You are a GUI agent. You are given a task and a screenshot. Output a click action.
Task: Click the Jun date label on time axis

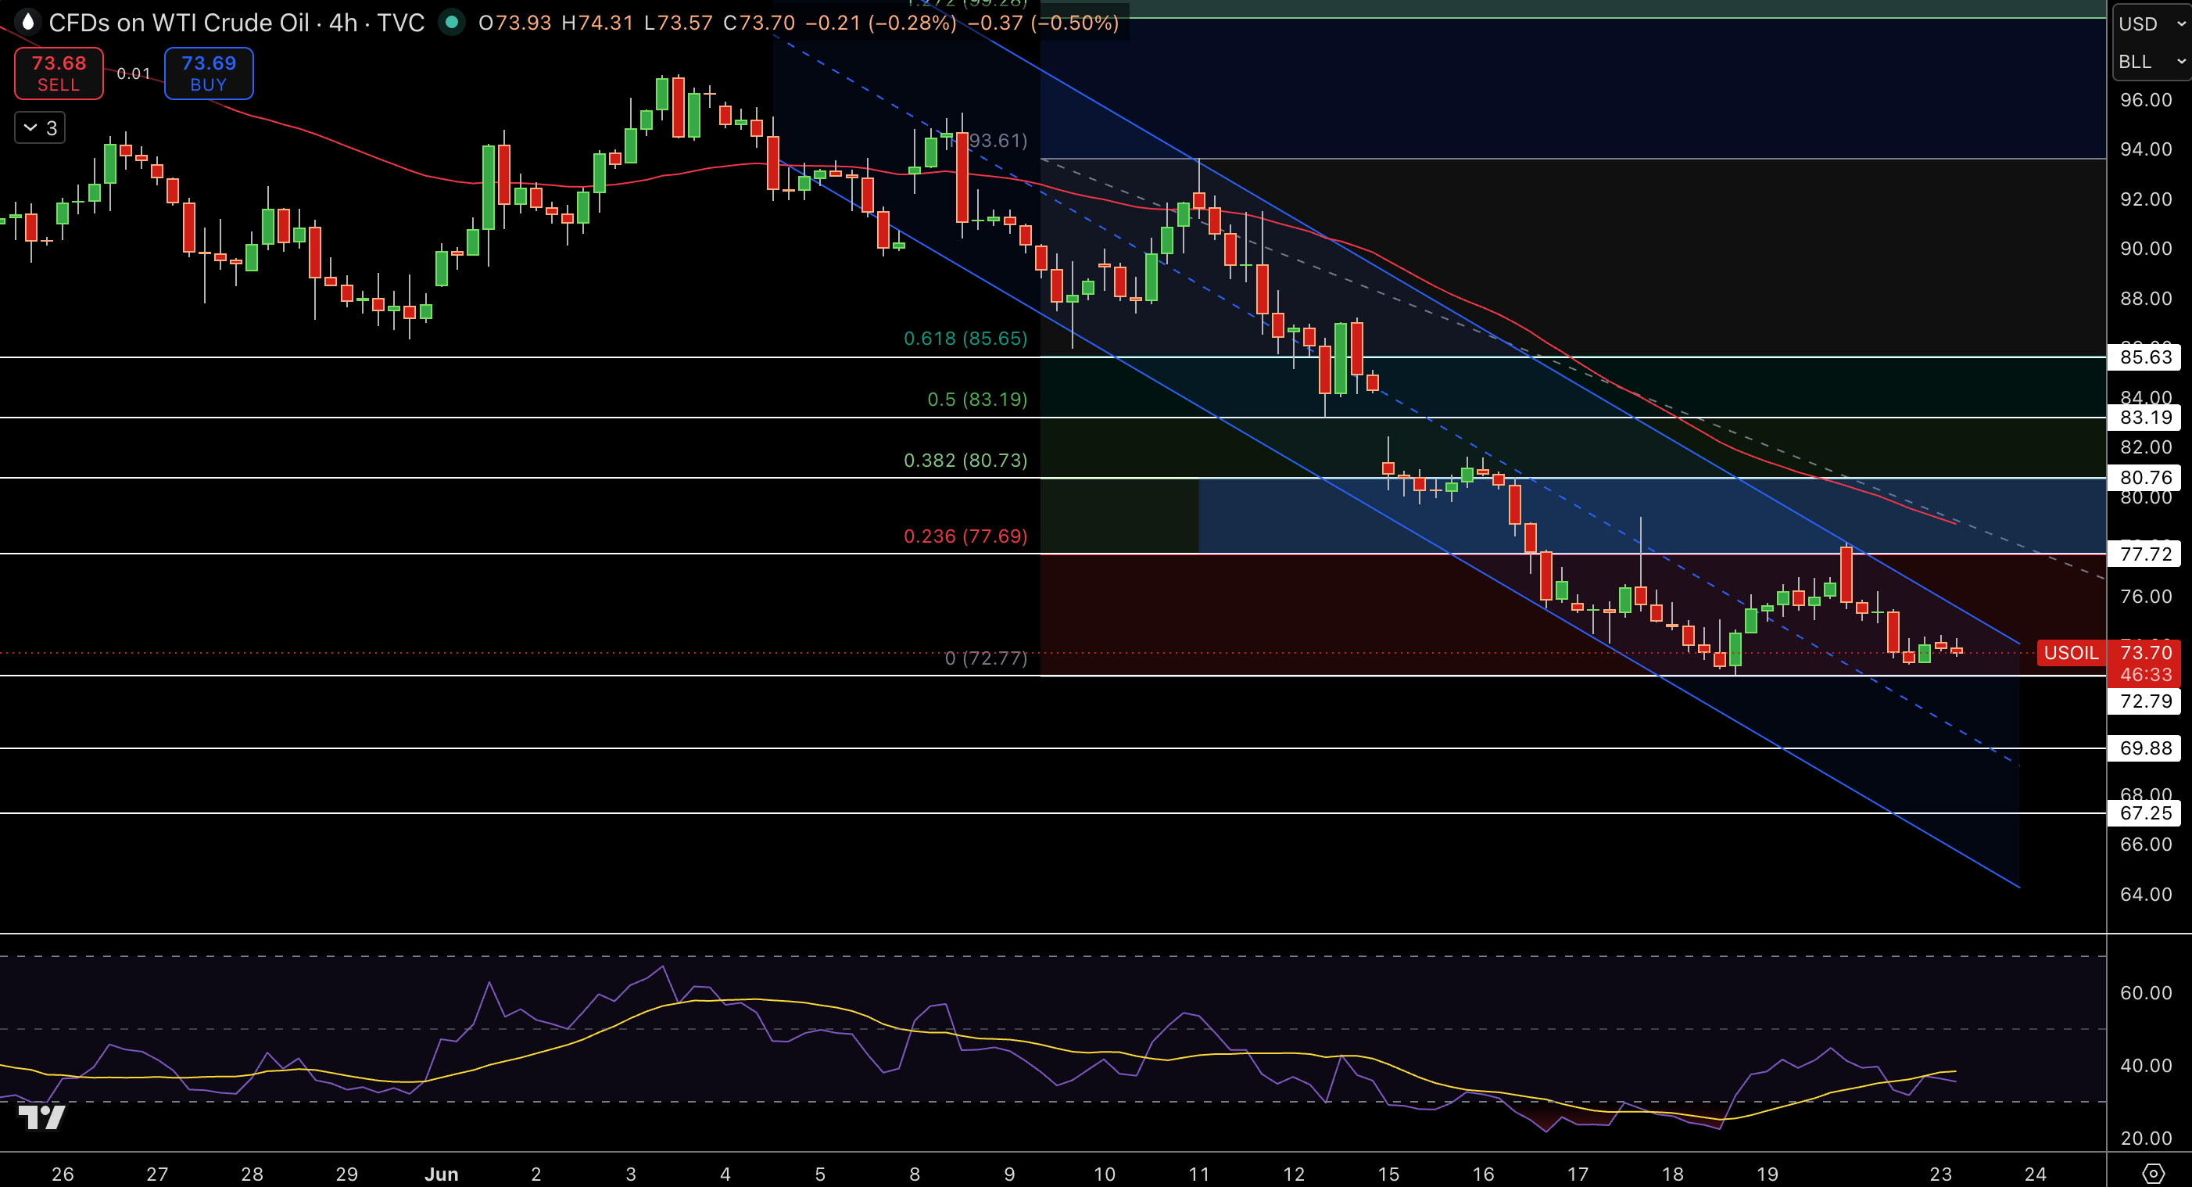click(442, 1174)
